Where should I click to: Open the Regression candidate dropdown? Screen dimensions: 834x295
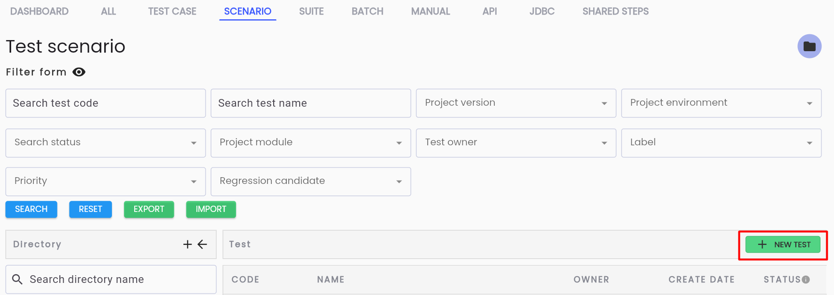311,182
